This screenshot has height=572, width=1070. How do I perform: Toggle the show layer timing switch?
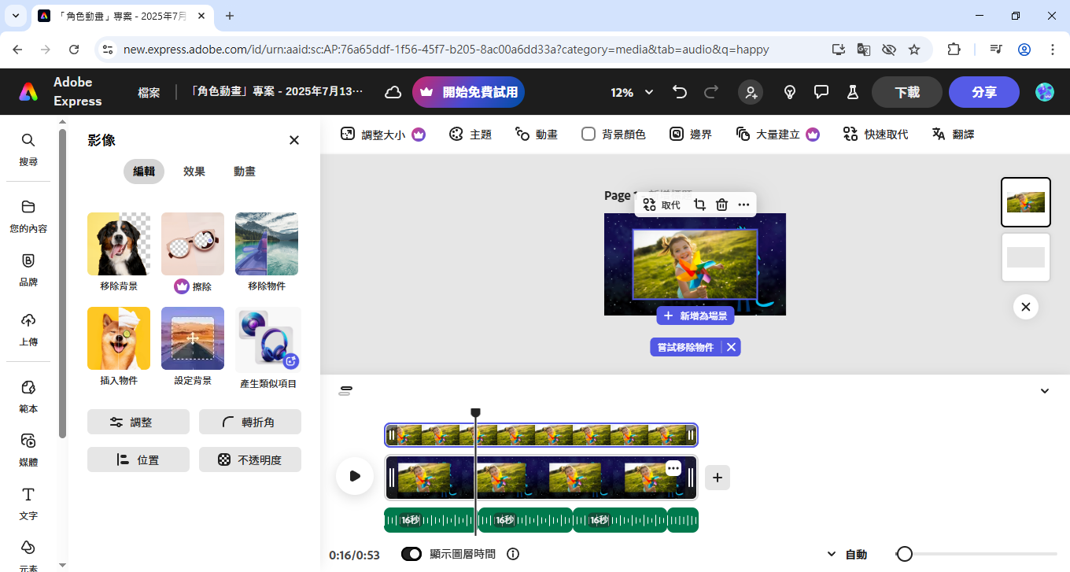pyautogui.click(x=411, y=554)
